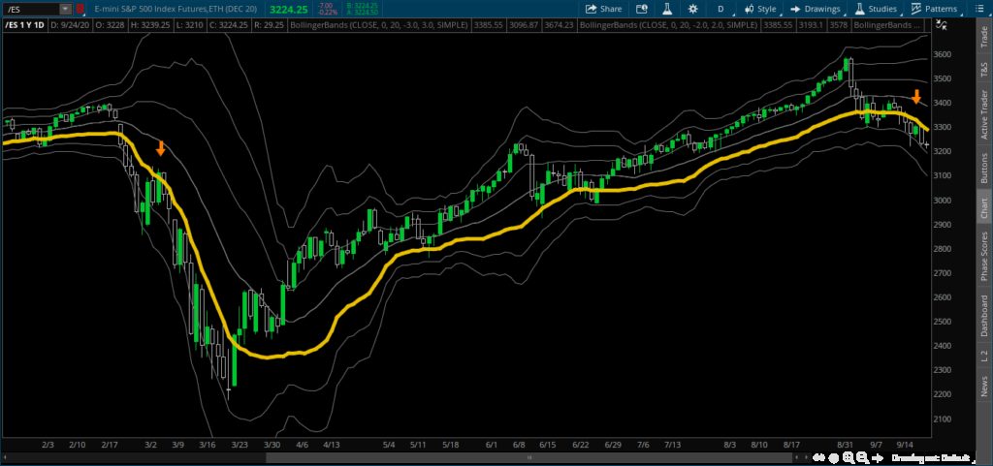Viewport: 993px width, 466px height.
Task: Toggle the Dashboard side panel
Action: click(x=984, y=316)
